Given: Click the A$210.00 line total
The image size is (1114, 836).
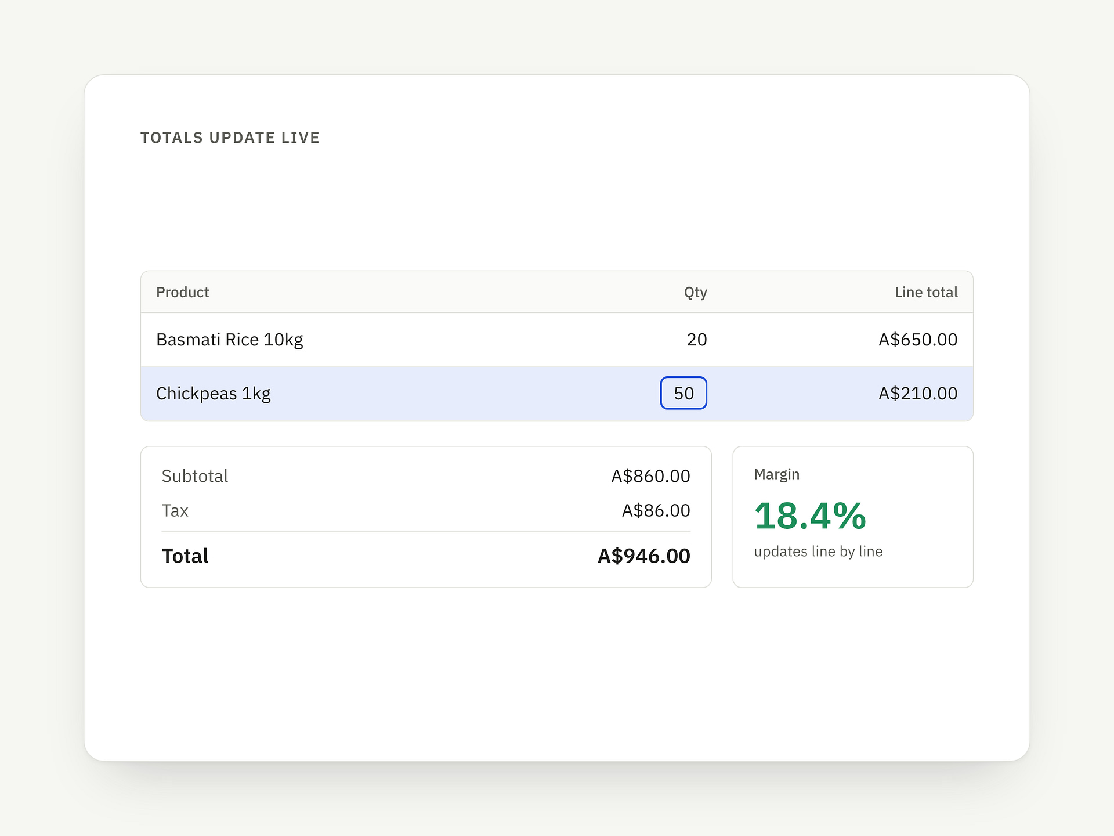Looking at the screenshot, I should 918,394.
